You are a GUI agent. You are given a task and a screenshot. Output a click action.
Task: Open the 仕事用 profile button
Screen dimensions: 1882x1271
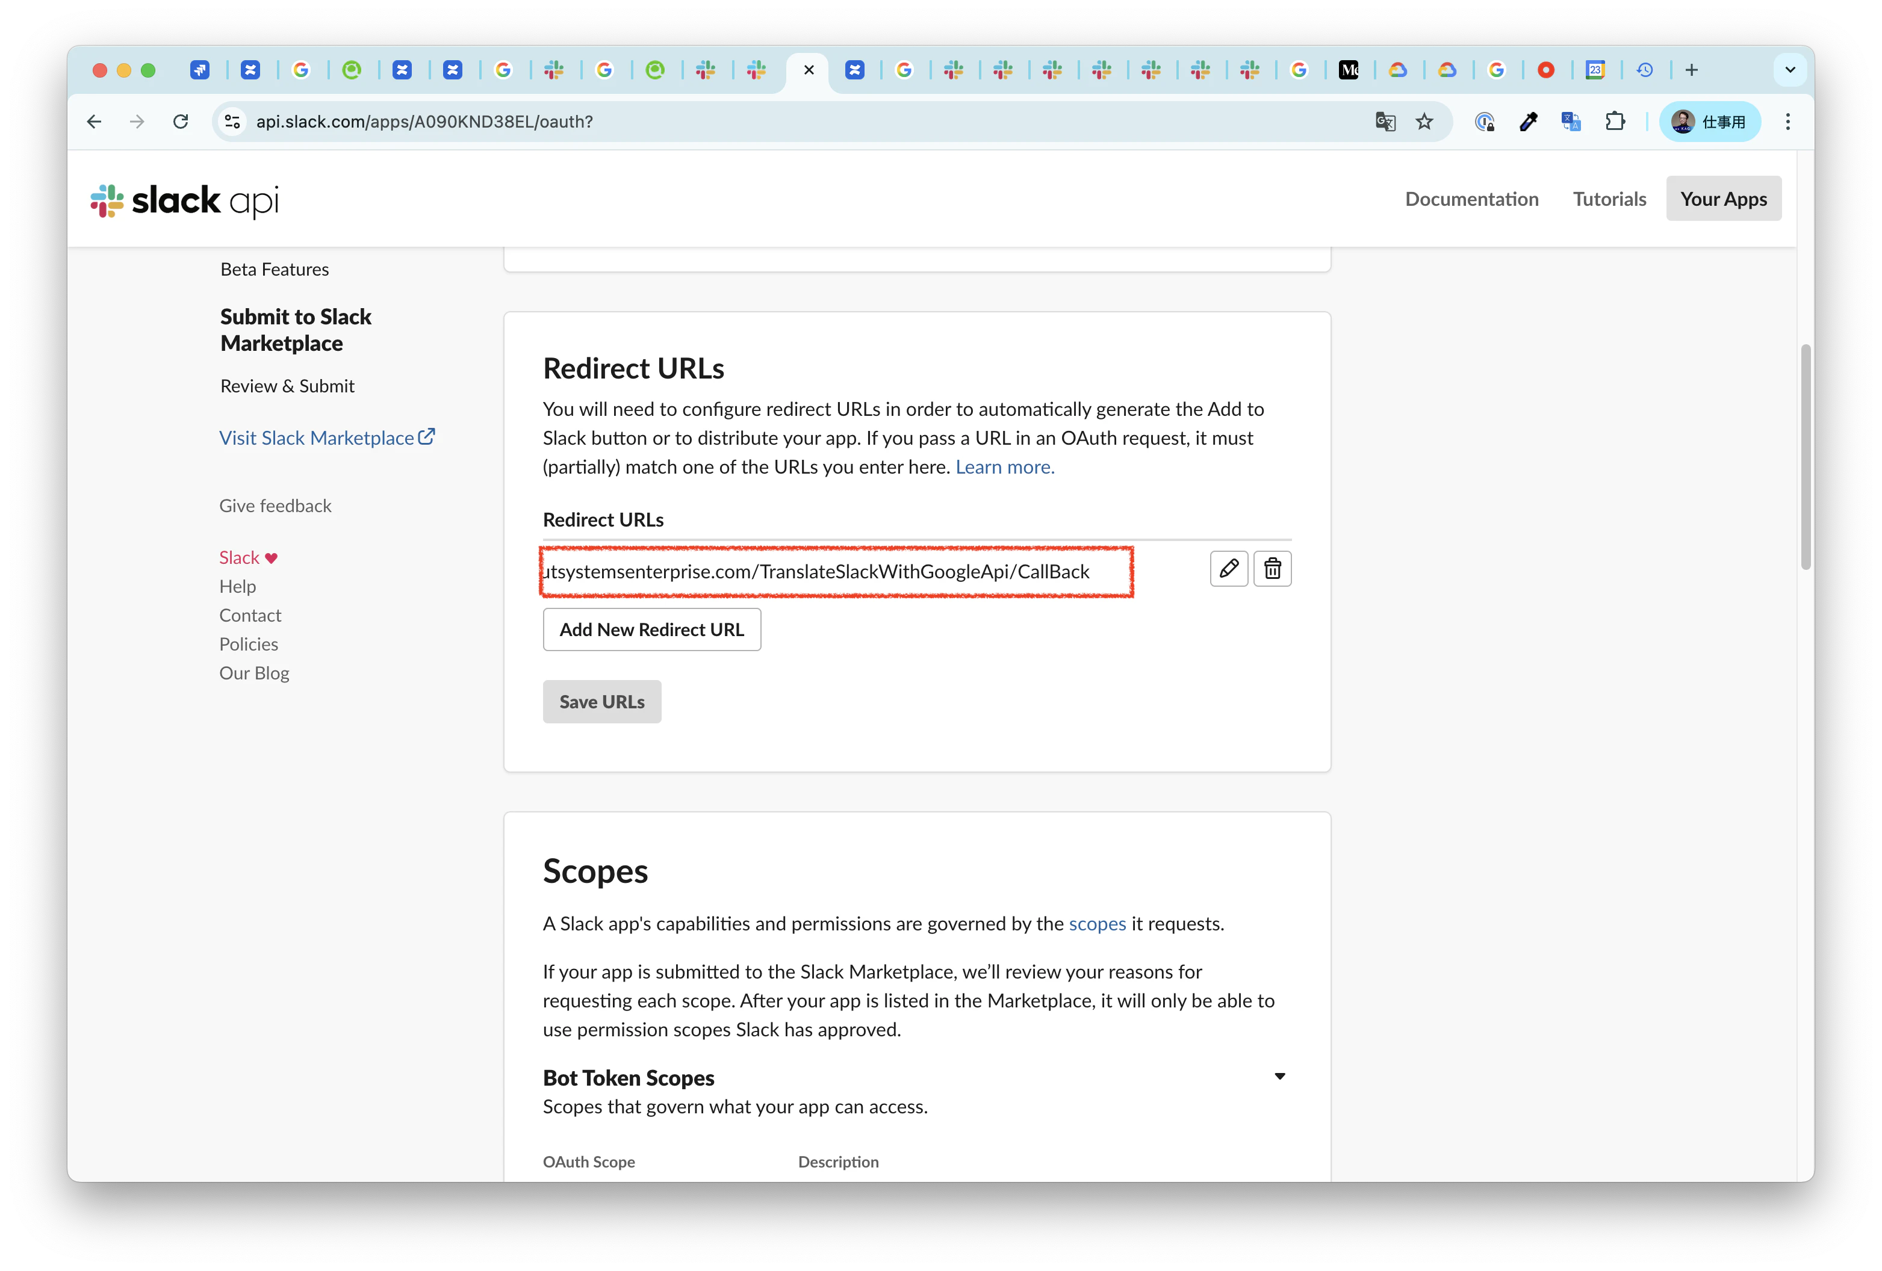tap(1709, 122)
